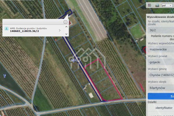Close the WMS info popup
Image resolution: width=174 pixels, height=116 pixels.
click(x=66, y=22)
